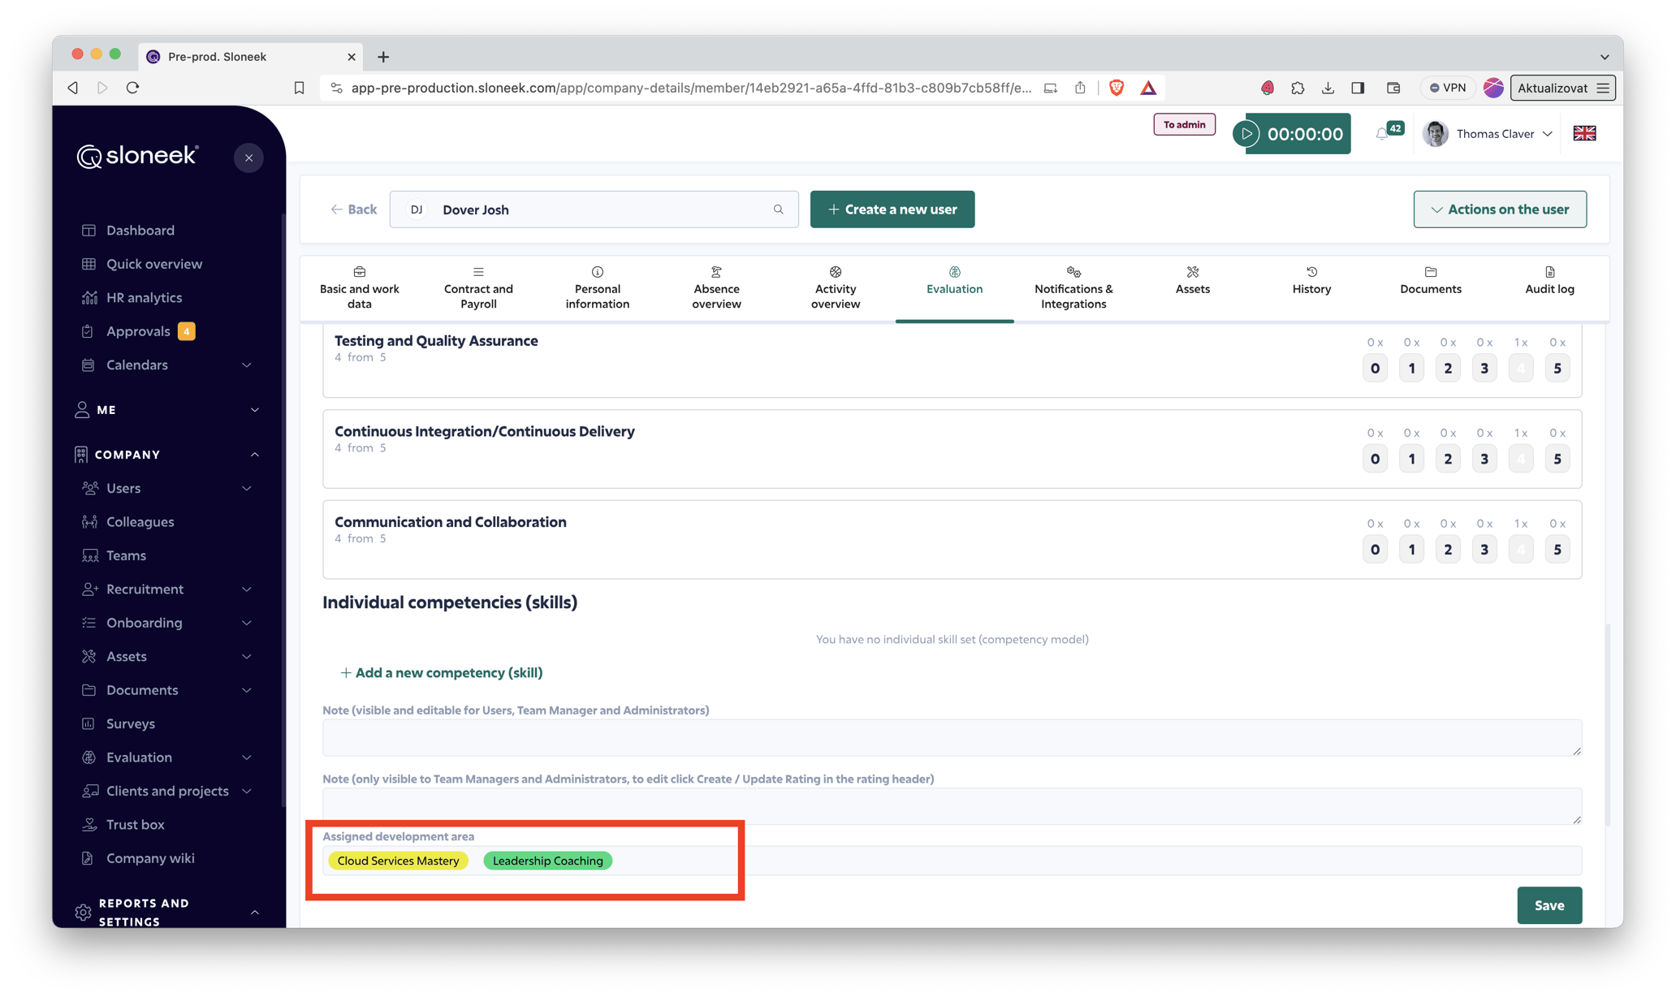
Task: Expand the Actions on the user dropdown
Action: pos(1499,209)
